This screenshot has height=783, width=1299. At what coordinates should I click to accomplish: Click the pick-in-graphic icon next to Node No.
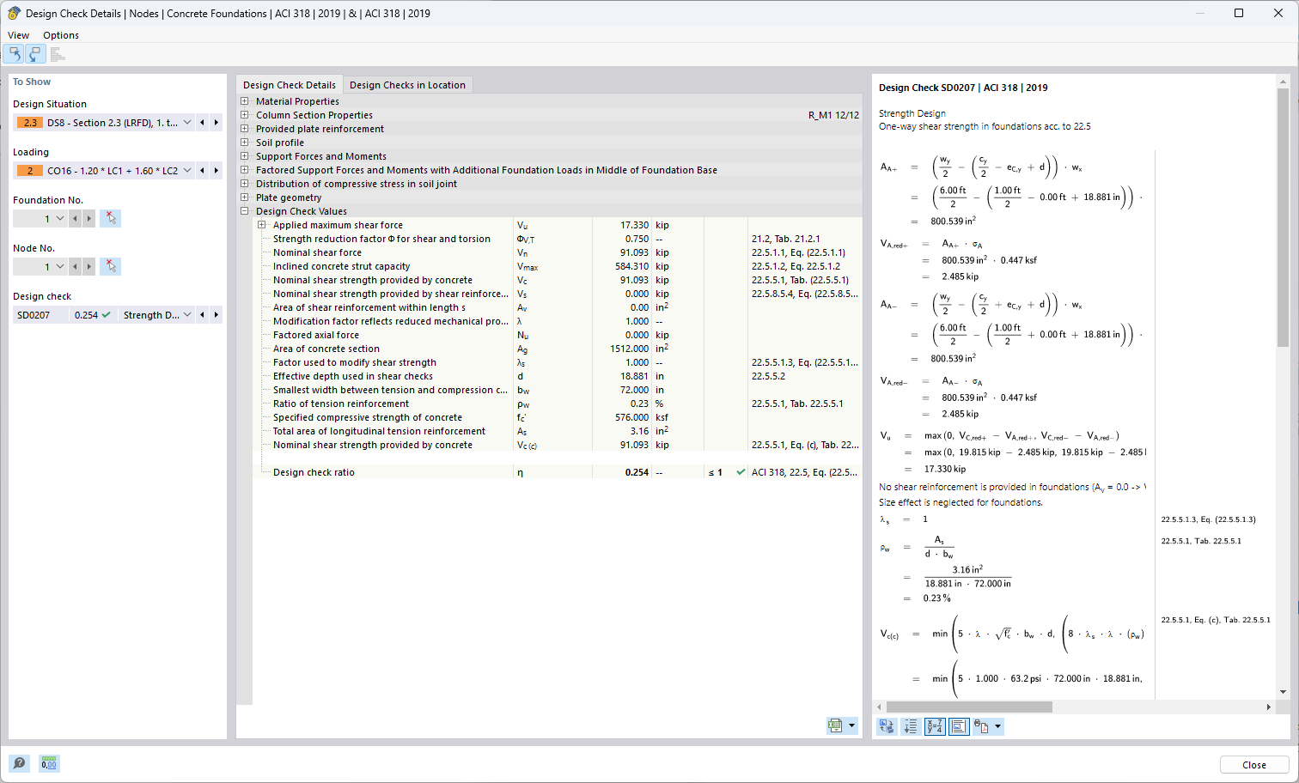click(110, 266)
